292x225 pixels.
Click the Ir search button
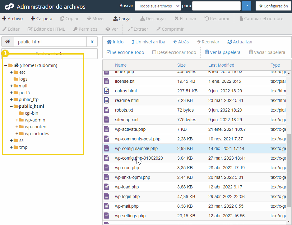[247, 6]
